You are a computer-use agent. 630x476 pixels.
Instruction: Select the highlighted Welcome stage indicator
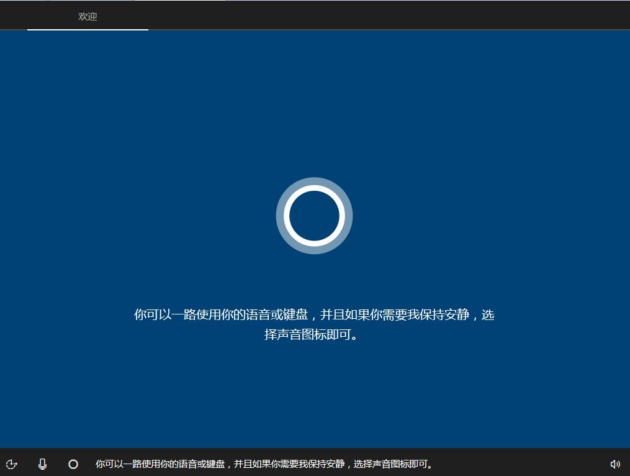point(87,17)
